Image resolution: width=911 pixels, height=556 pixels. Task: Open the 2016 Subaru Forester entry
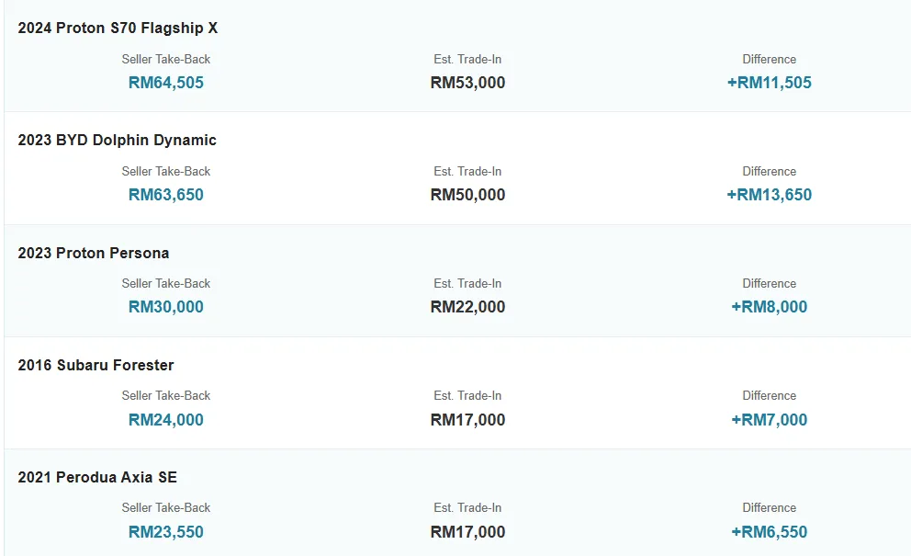(x=96, y=365)
